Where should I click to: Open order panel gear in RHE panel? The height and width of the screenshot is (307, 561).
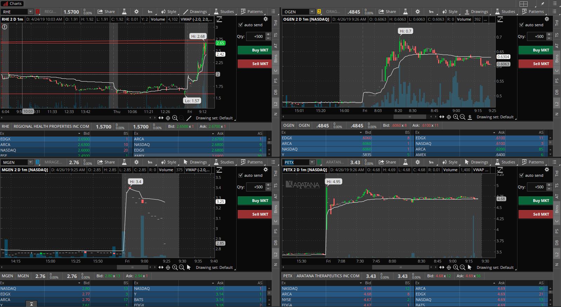click(x=266, y=19)
